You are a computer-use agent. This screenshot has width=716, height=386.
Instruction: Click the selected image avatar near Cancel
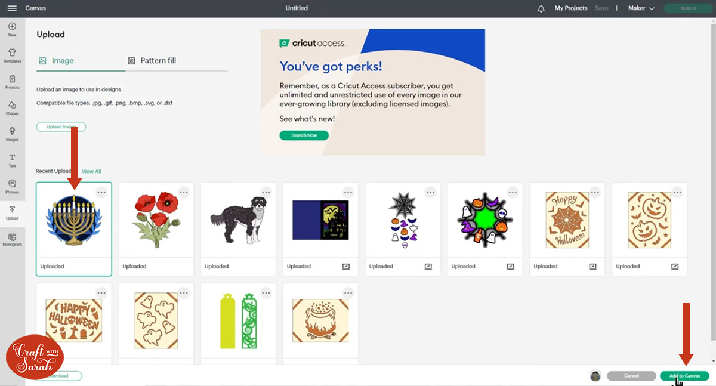click(595, 376)
